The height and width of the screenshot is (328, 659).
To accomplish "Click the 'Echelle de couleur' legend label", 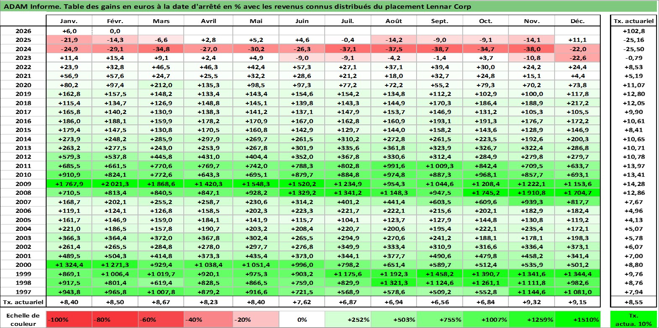I will pyautogui.click(x=23, y=319).
